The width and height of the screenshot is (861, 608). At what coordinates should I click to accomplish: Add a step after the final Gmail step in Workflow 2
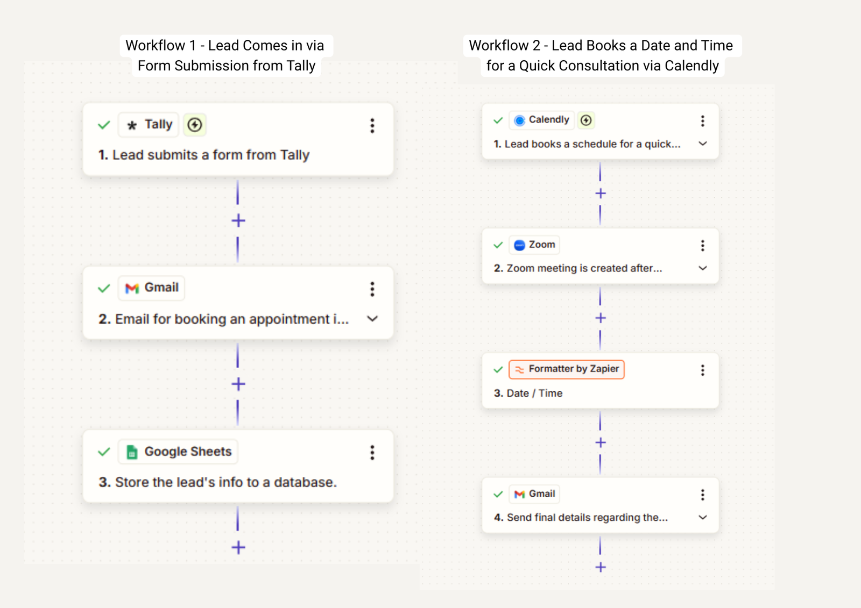click(601, 567)
